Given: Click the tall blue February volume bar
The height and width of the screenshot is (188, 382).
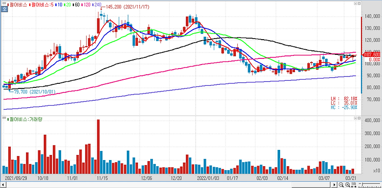Looking at the screenshot, I should (x=279, y=162).
